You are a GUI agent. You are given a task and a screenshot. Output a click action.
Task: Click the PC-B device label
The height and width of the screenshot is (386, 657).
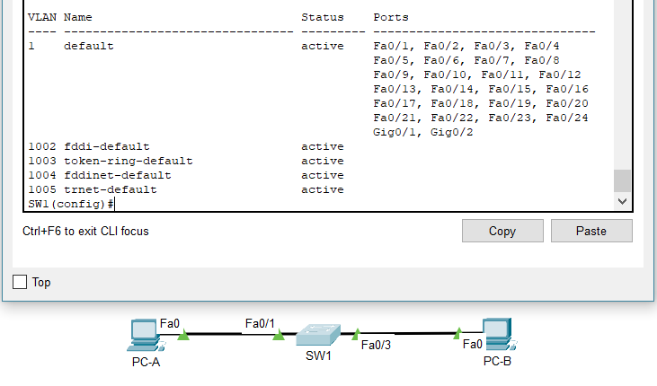[497, 362]
